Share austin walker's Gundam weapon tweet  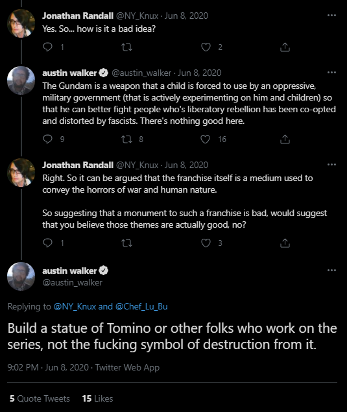285,139
